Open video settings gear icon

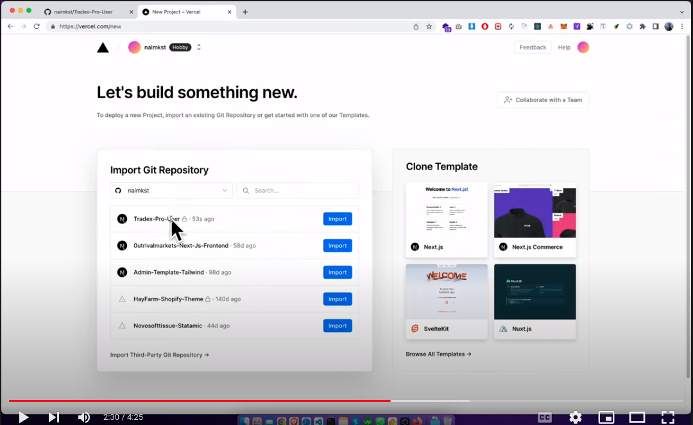(x=576, y=417)
